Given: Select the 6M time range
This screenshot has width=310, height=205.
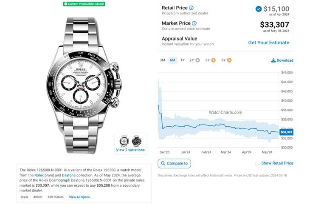Looking at the screenshot, I should click(172, 60).
